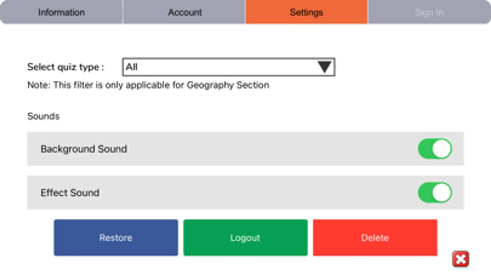Screen dimensions: 491x276
Task: Open the Select quiz type combo box
Action: point(228,67)
